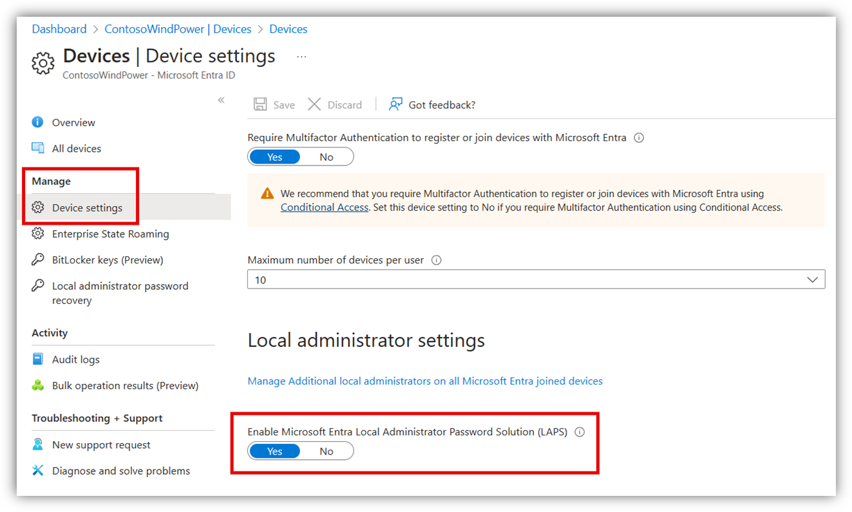
Task: Navigate to Dashboard via breadcrumb
Action: click(59, 29)
